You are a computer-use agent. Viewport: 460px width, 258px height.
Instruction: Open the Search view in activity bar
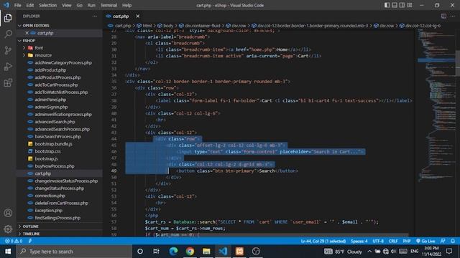pos(8,34)
